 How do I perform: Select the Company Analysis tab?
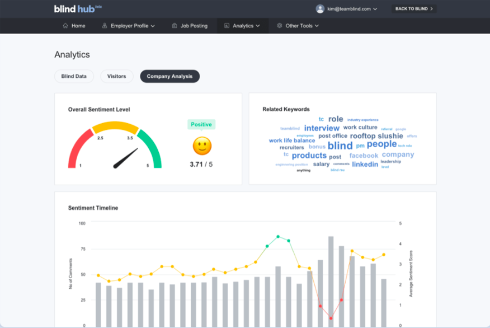point(169,76)
